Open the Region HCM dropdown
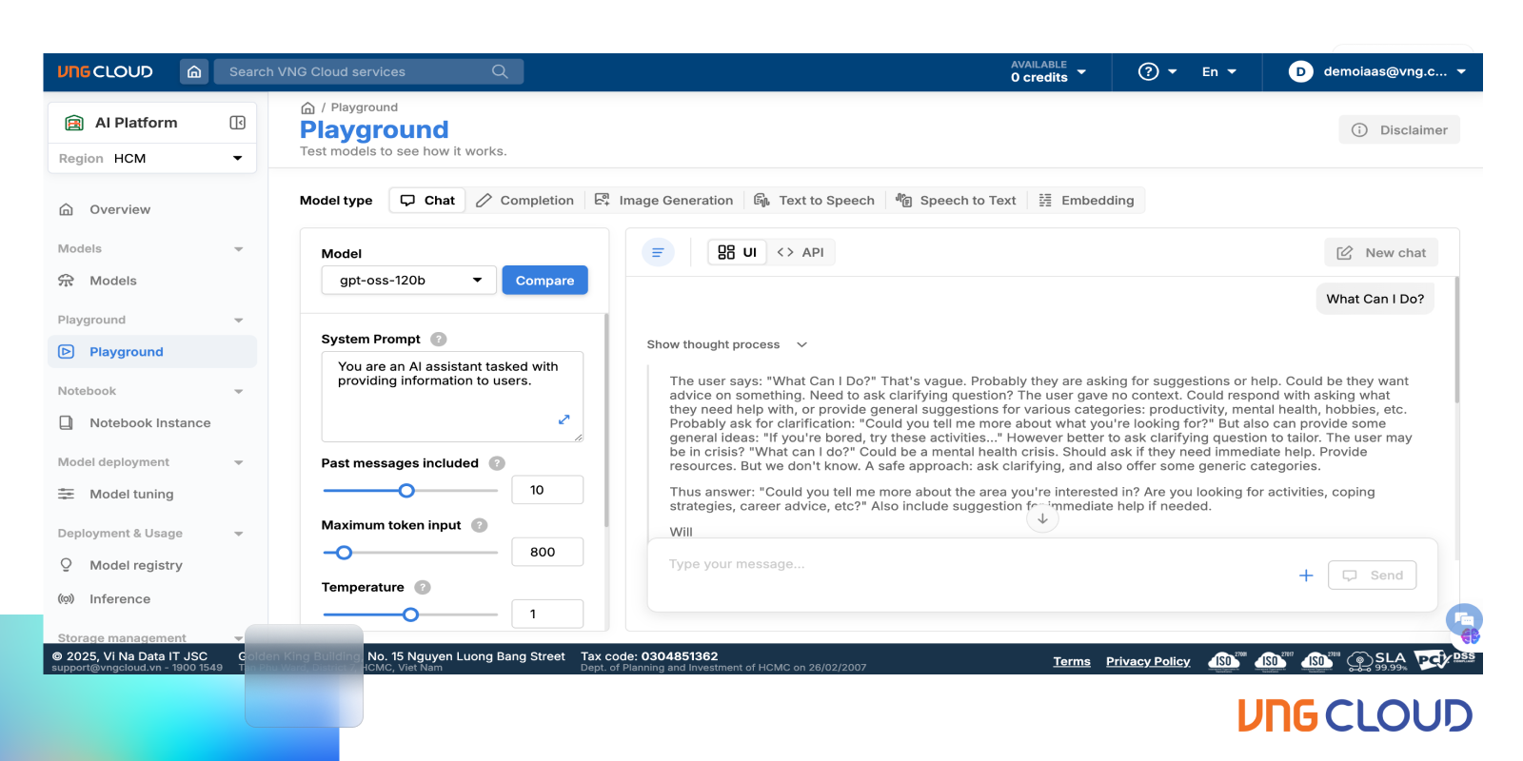Viewport: 1523px width, 761px height. (x=152, y=158)
